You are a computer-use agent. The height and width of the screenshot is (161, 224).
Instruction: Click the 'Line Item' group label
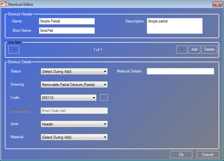coord(14,42)
